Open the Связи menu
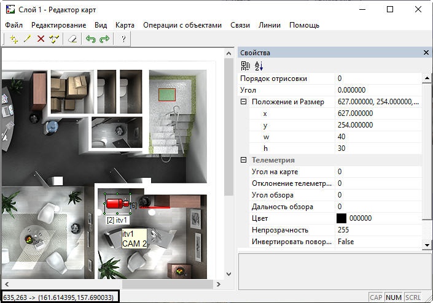Screen dimensions: 433x303 [x=240, y=25]
